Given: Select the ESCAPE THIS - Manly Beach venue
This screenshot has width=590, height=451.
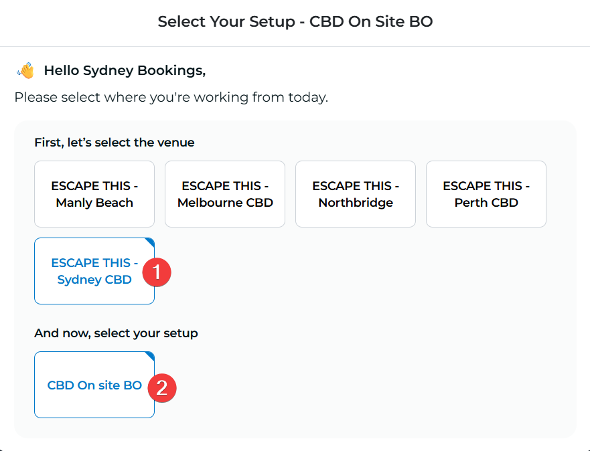Looking at the screenshot, I should click(x=94, y=194).
